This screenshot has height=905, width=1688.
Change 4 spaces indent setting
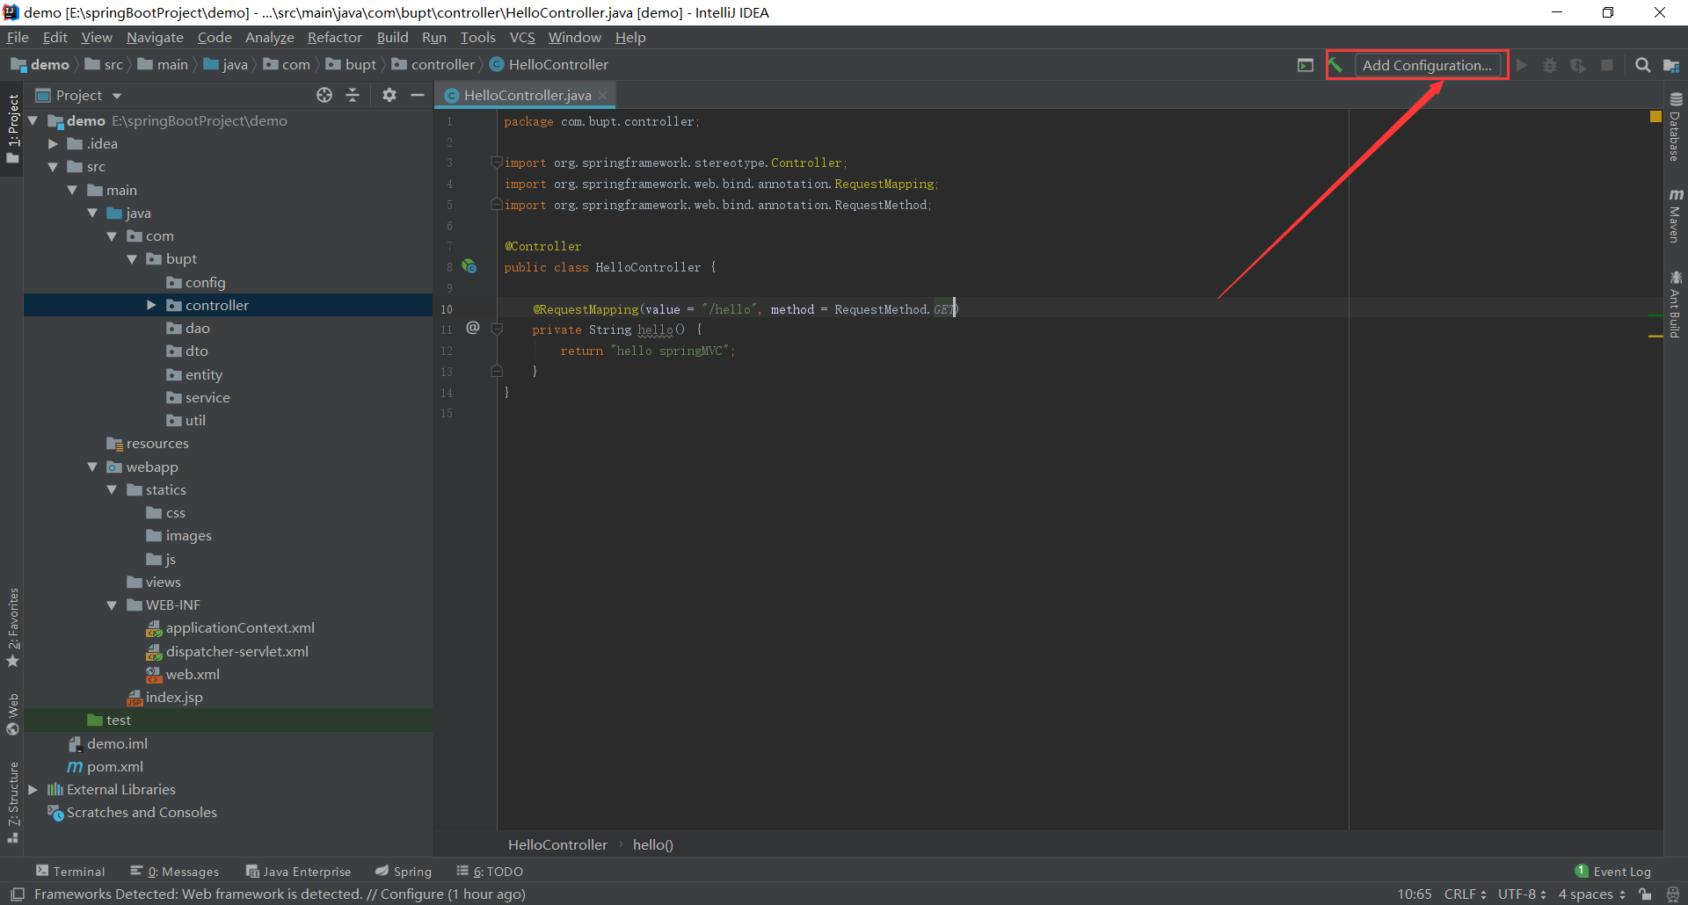pyautogui.click(x=1592, y=894)
